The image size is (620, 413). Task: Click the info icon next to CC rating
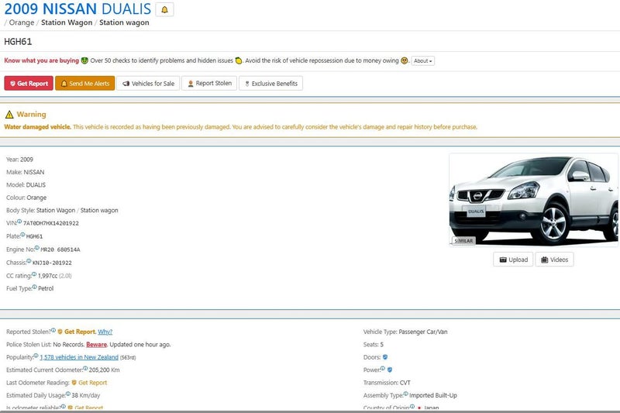point(34,274)
